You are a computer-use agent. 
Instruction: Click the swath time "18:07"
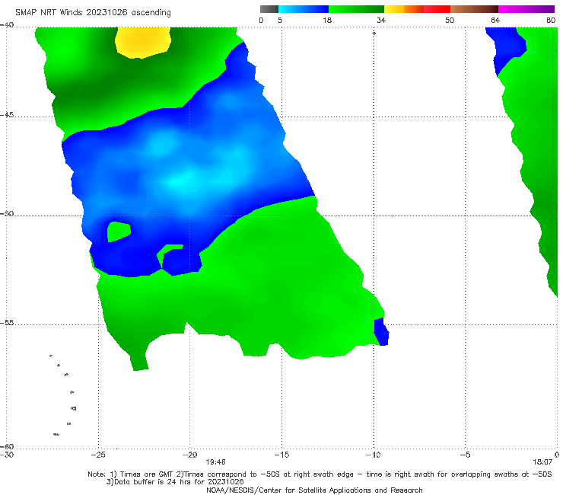pos(542,462)
